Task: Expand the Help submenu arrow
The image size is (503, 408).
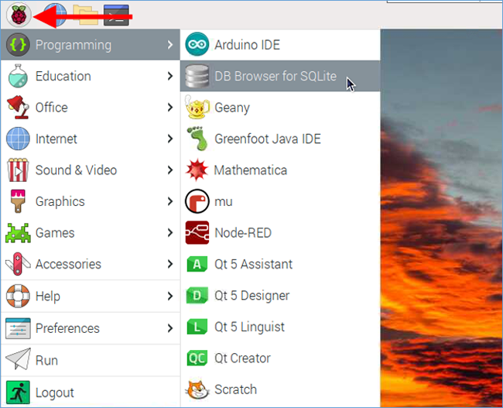Action: (x=170, y=296)
